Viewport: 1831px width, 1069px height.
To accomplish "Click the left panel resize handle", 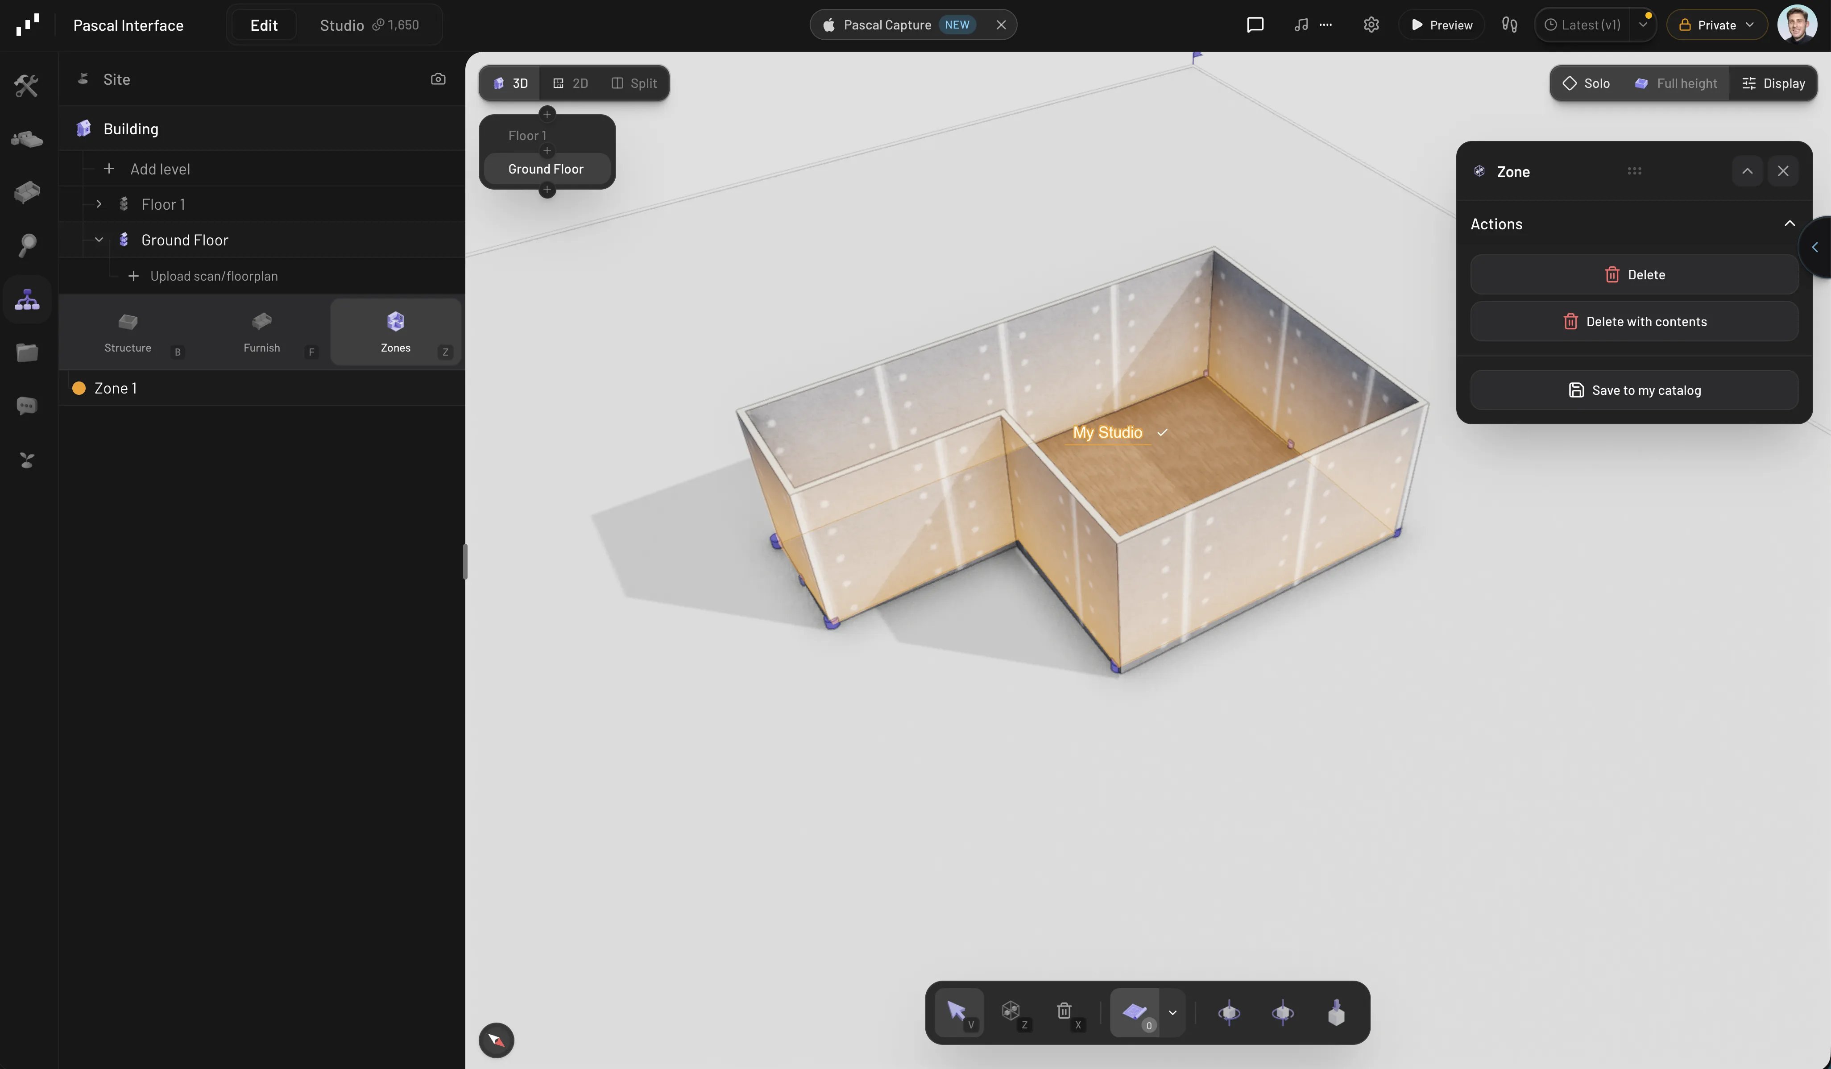I will 464,561.
